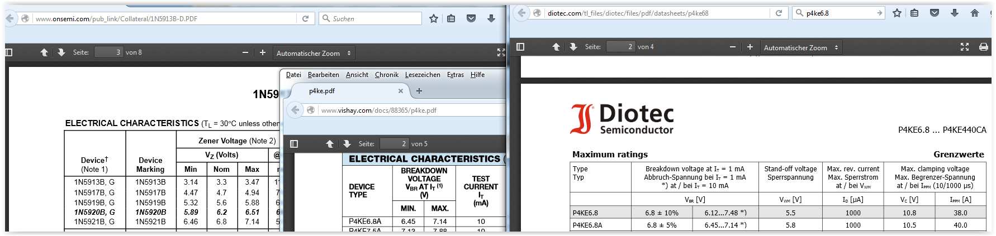The image size is (996, 236).
Task: Click the Suchen search box
Action: [370, 18]
